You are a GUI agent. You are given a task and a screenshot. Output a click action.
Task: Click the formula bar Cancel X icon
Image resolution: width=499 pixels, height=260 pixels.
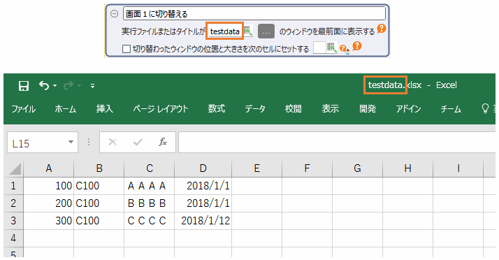click(x=113, y=142)
